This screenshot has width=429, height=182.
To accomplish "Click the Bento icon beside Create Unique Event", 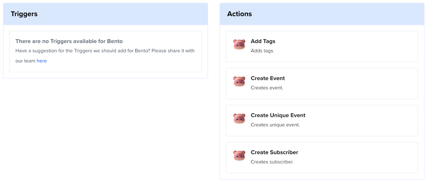I will tap(239, 118).
